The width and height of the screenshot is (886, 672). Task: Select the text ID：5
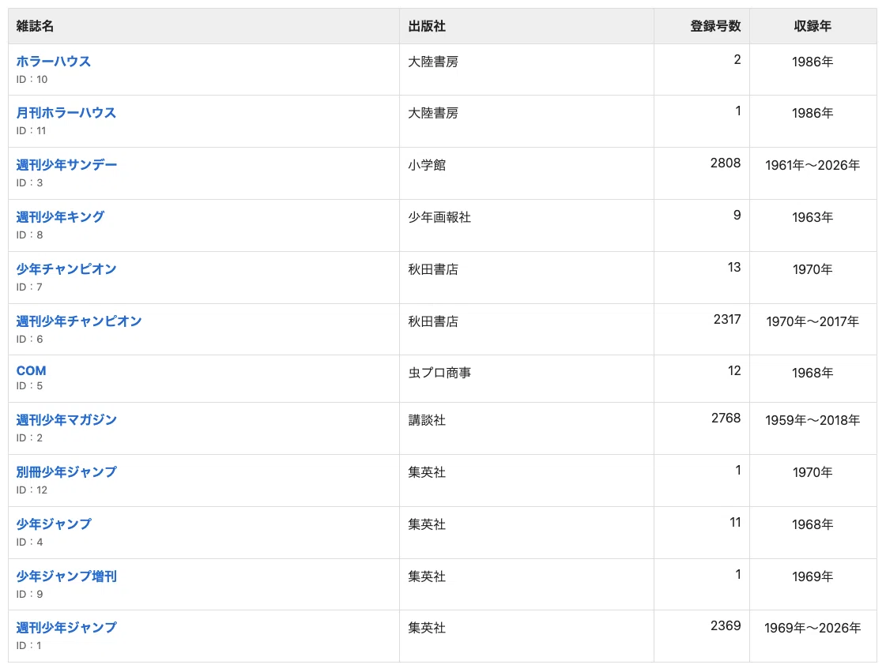click(29, 385)
